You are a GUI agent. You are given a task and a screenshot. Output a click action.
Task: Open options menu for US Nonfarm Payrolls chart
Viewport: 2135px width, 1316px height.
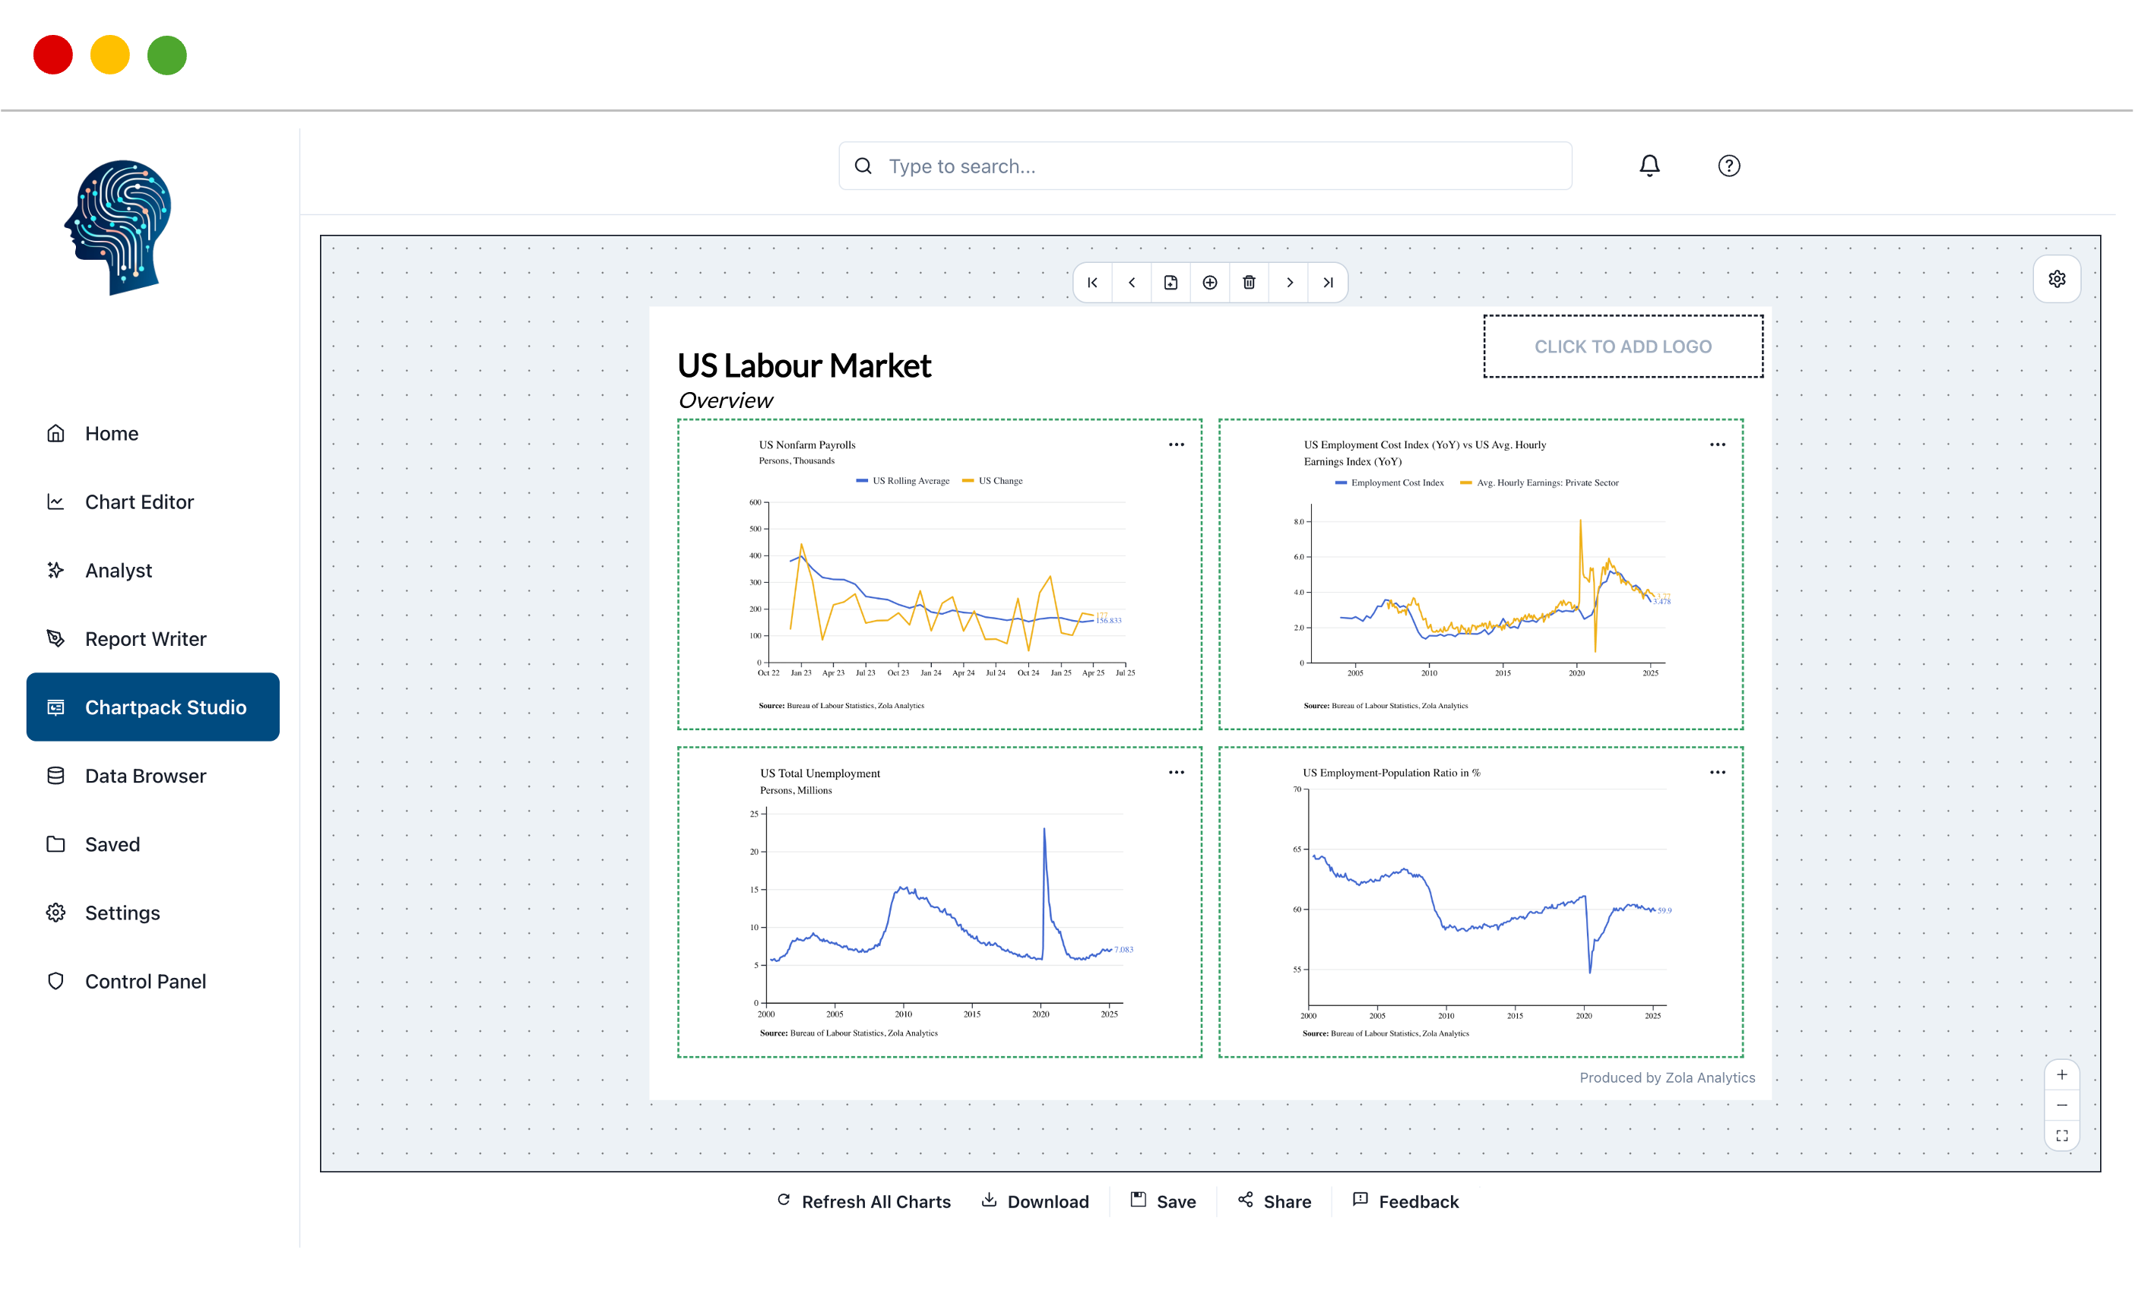(1176, 444)
